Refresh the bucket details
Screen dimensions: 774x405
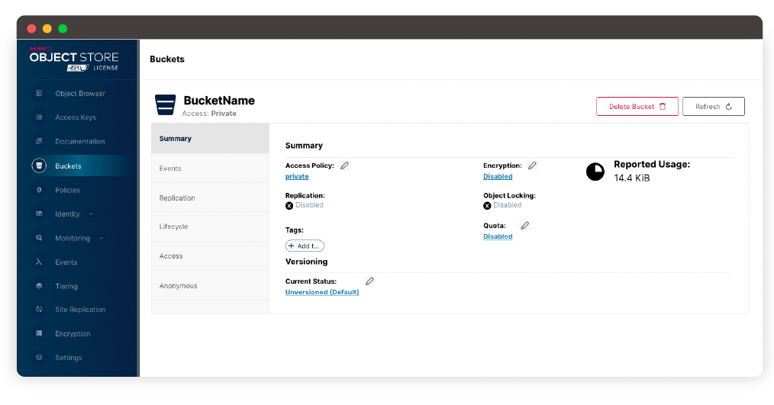point(713,107)
